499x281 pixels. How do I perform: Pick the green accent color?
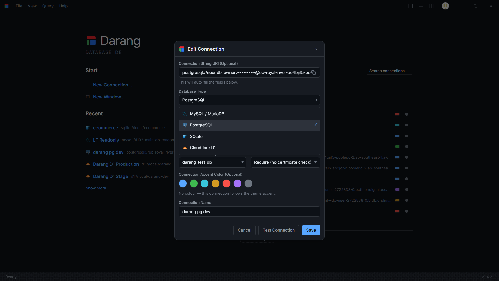(x=194, y=183)
